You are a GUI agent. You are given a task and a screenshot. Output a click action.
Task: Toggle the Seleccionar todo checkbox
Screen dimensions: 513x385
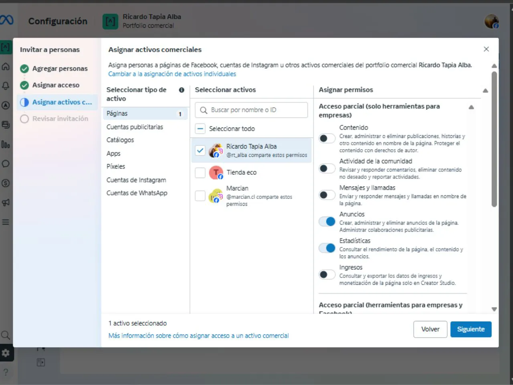[200, 129]
